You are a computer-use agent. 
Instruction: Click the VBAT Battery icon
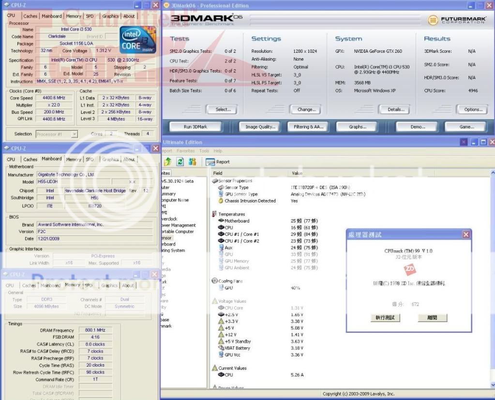(x=221, y=348)
